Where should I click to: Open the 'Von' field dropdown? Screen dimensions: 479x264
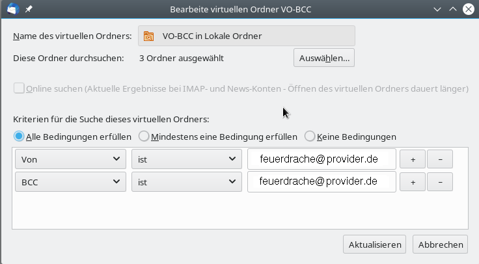pyautogui.click(x=70, y=159)
